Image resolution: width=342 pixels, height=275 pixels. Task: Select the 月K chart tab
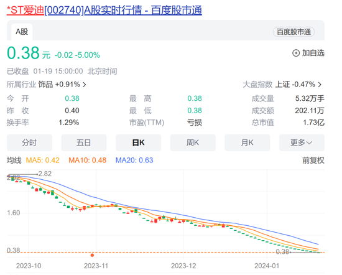247,142
